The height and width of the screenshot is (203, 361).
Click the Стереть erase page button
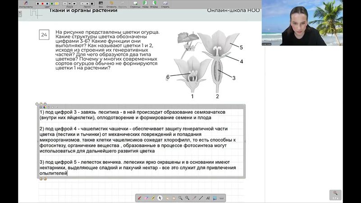click(x=165, y=4)
